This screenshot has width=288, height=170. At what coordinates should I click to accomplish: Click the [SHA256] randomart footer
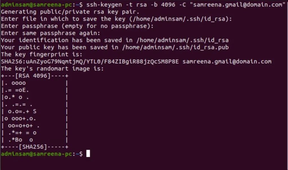[x=33, y=147]
